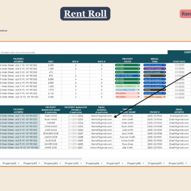Click the BED # column header
The width and height of the screenshot is (191, 191).
click(x=75, y=62)
